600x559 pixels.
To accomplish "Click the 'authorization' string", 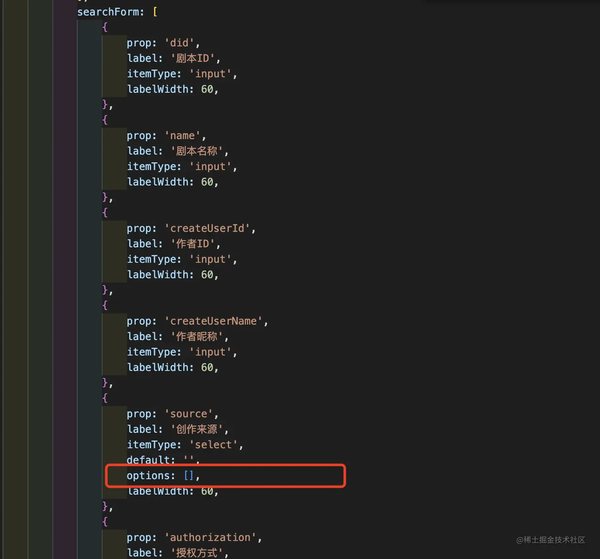I will pos(210,538).
